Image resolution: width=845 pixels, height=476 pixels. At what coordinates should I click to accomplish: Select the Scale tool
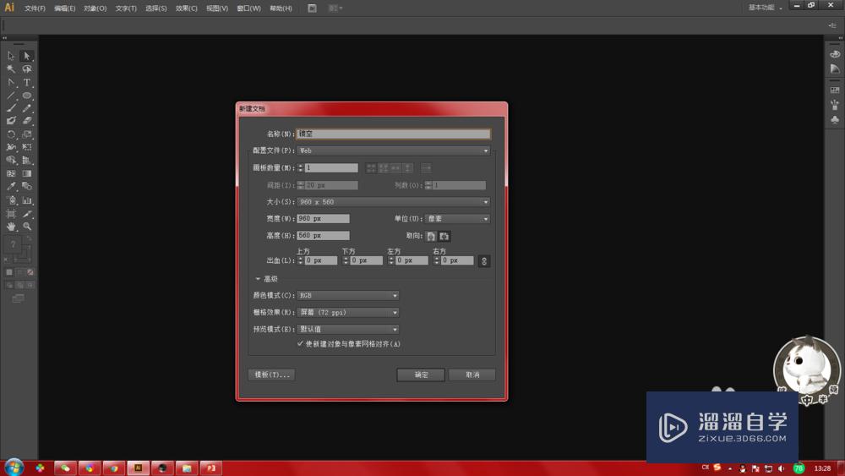pos(27,134)
